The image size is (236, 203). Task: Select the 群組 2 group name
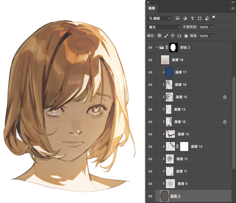pyautogui.click(x=185, y=47)
